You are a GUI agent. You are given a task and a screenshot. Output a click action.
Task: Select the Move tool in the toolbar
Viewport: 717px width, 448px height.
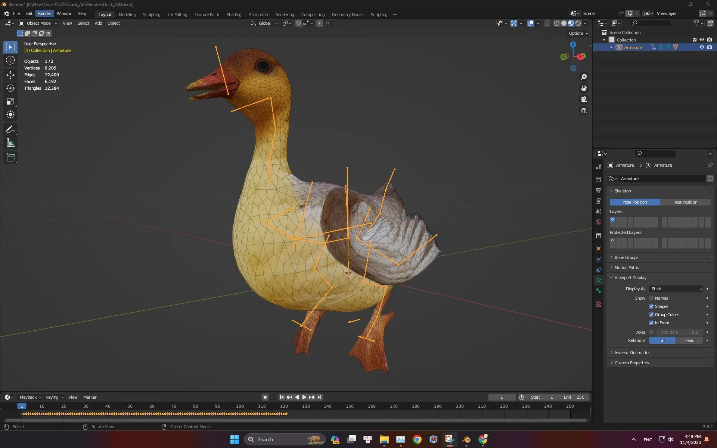10,75
